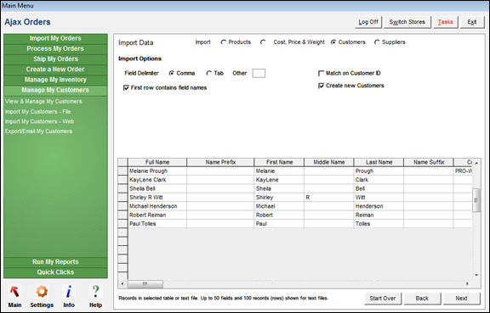Click the Main arrow icon
Viewport: 490px width, 313px height.
[14, 292]
